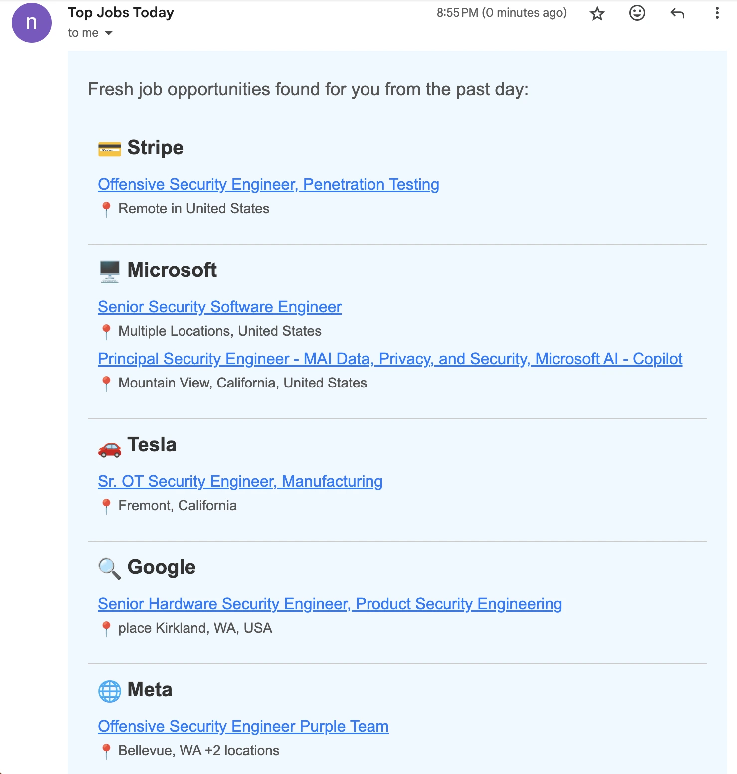Reply to the Top Jobs Today email
This screenshot has width=737, height=774.
coord(677,13)
